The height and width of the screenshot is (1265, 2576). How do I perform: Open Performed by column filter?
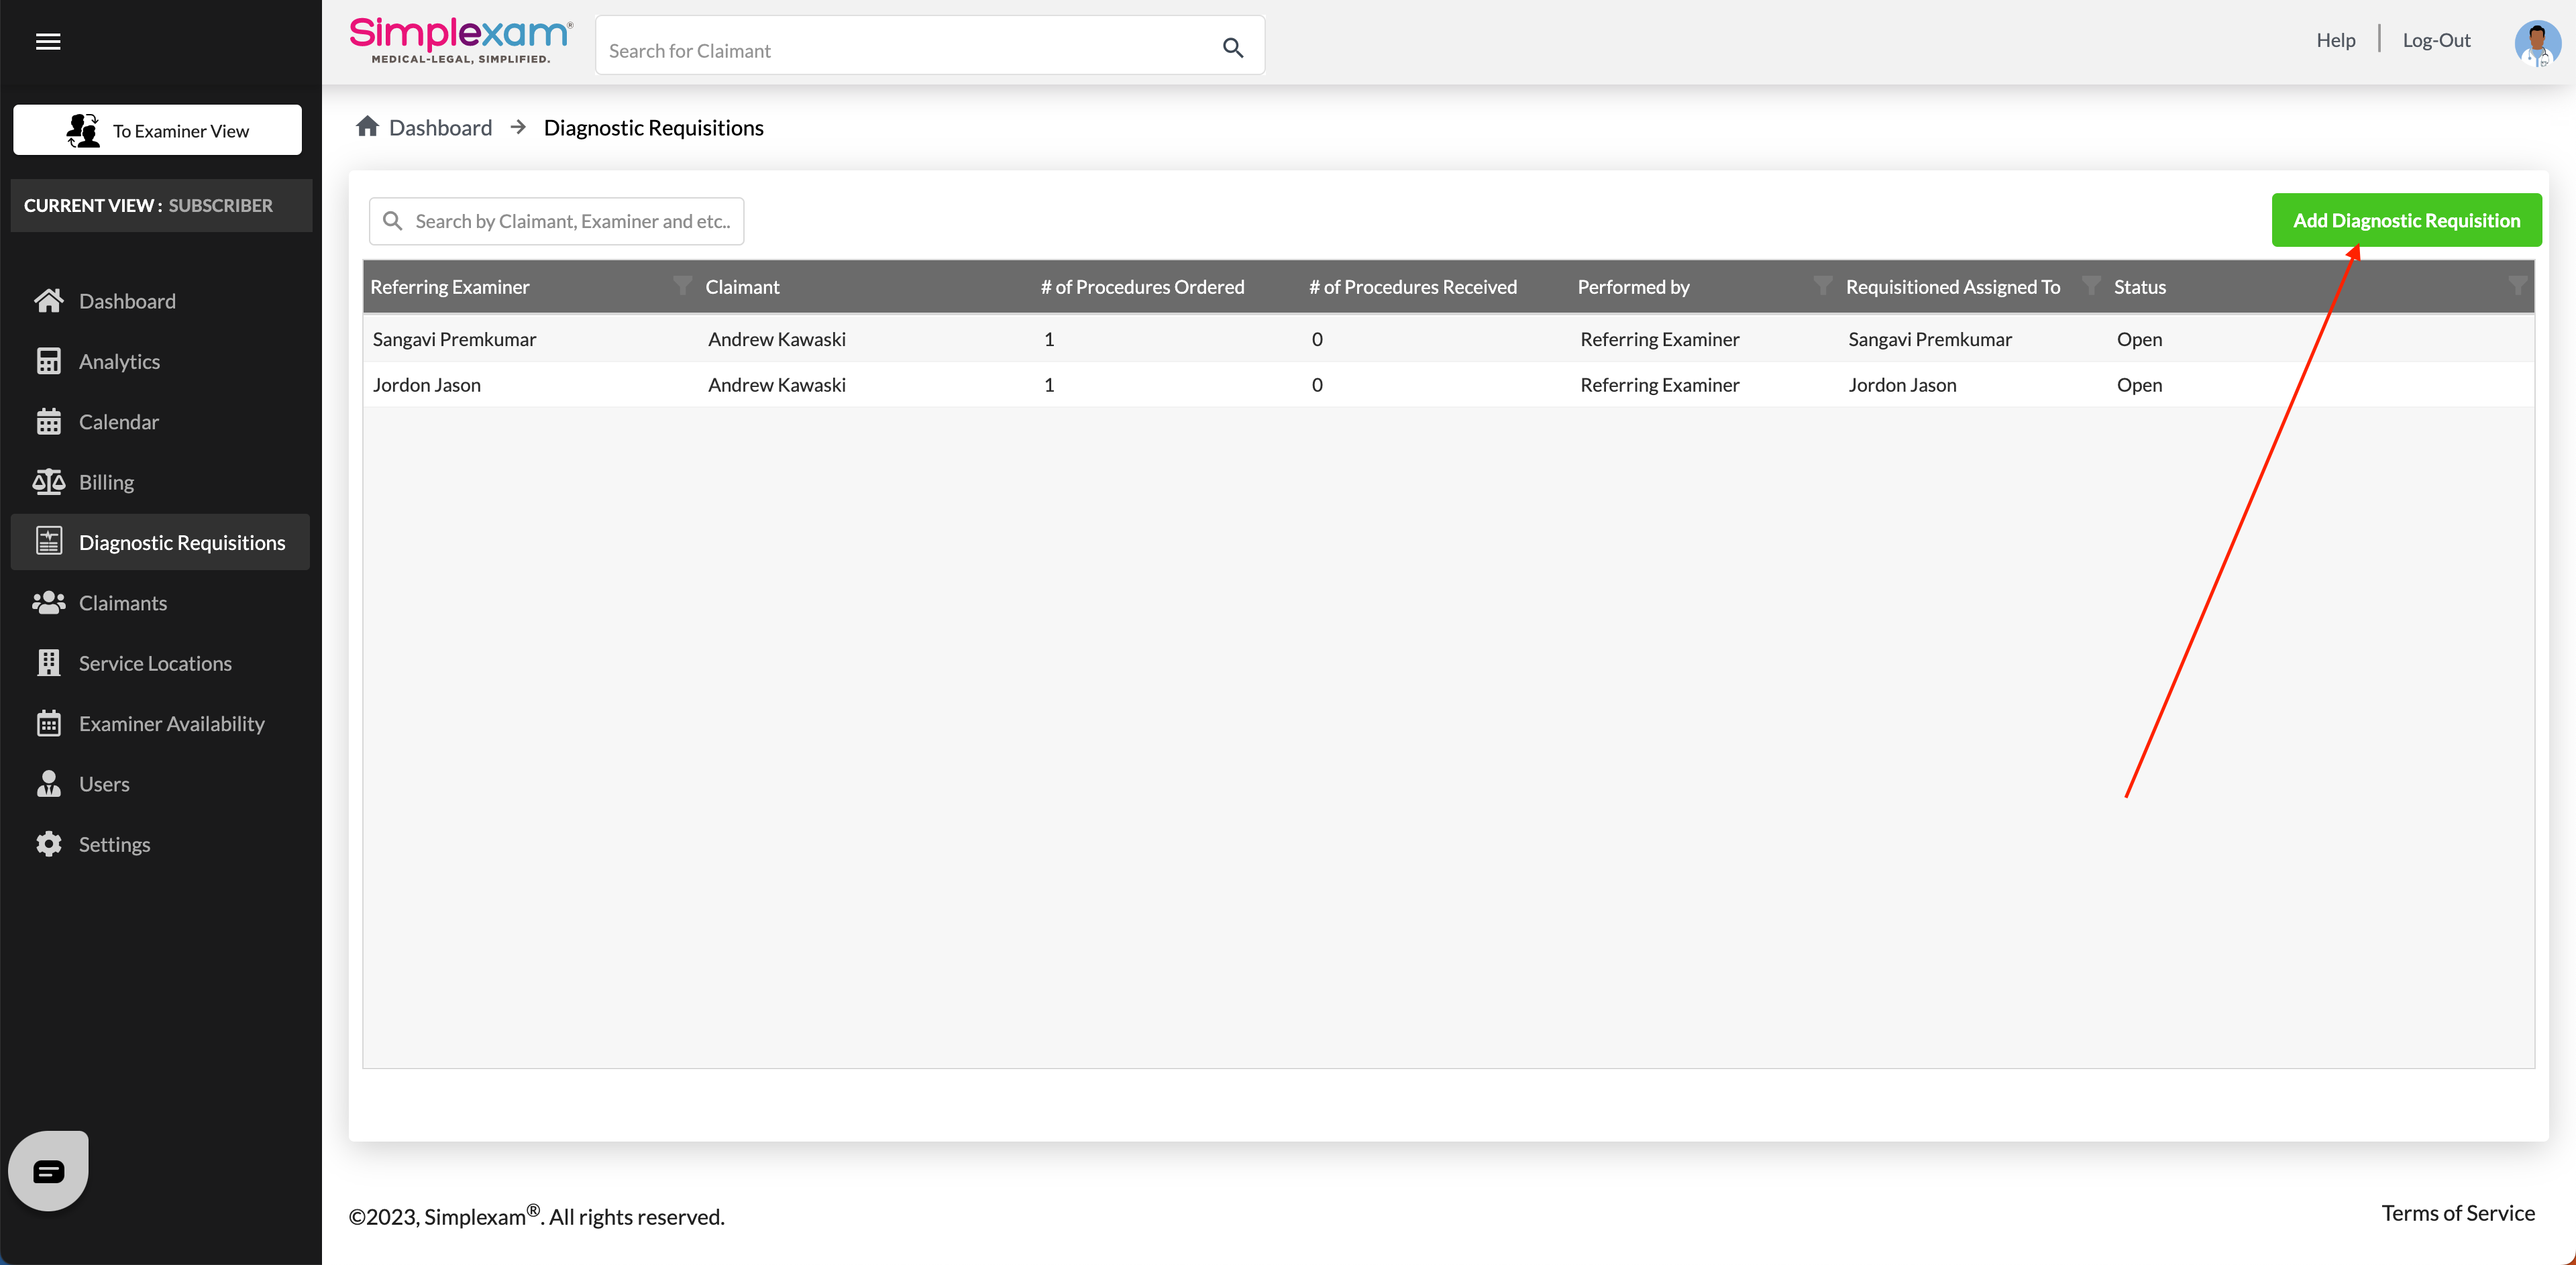pos(1822,286)
